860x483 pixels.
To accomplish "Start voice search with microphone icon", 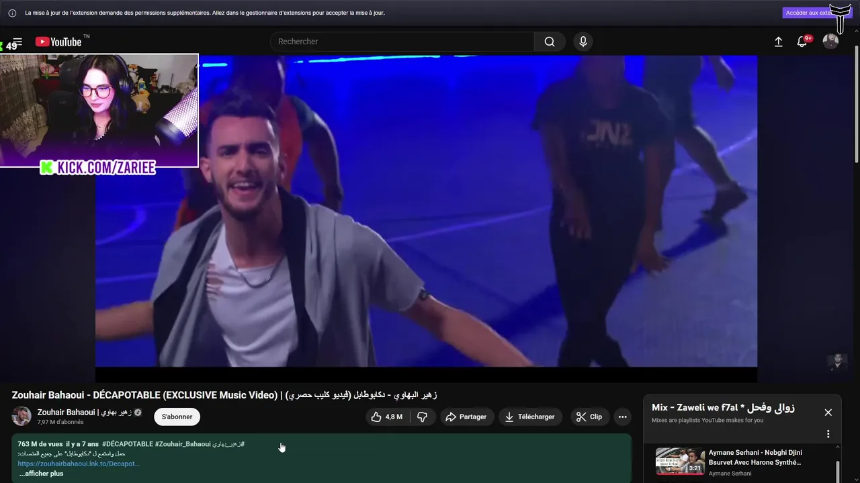I will click(x=583, y=42).
